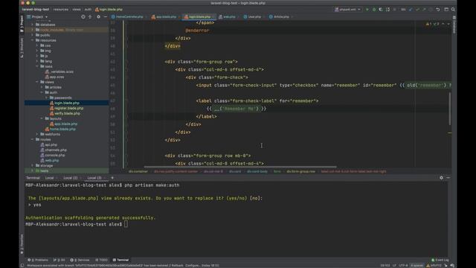Expand the database folder
This screenshot has height=268, width=476.
33,25
